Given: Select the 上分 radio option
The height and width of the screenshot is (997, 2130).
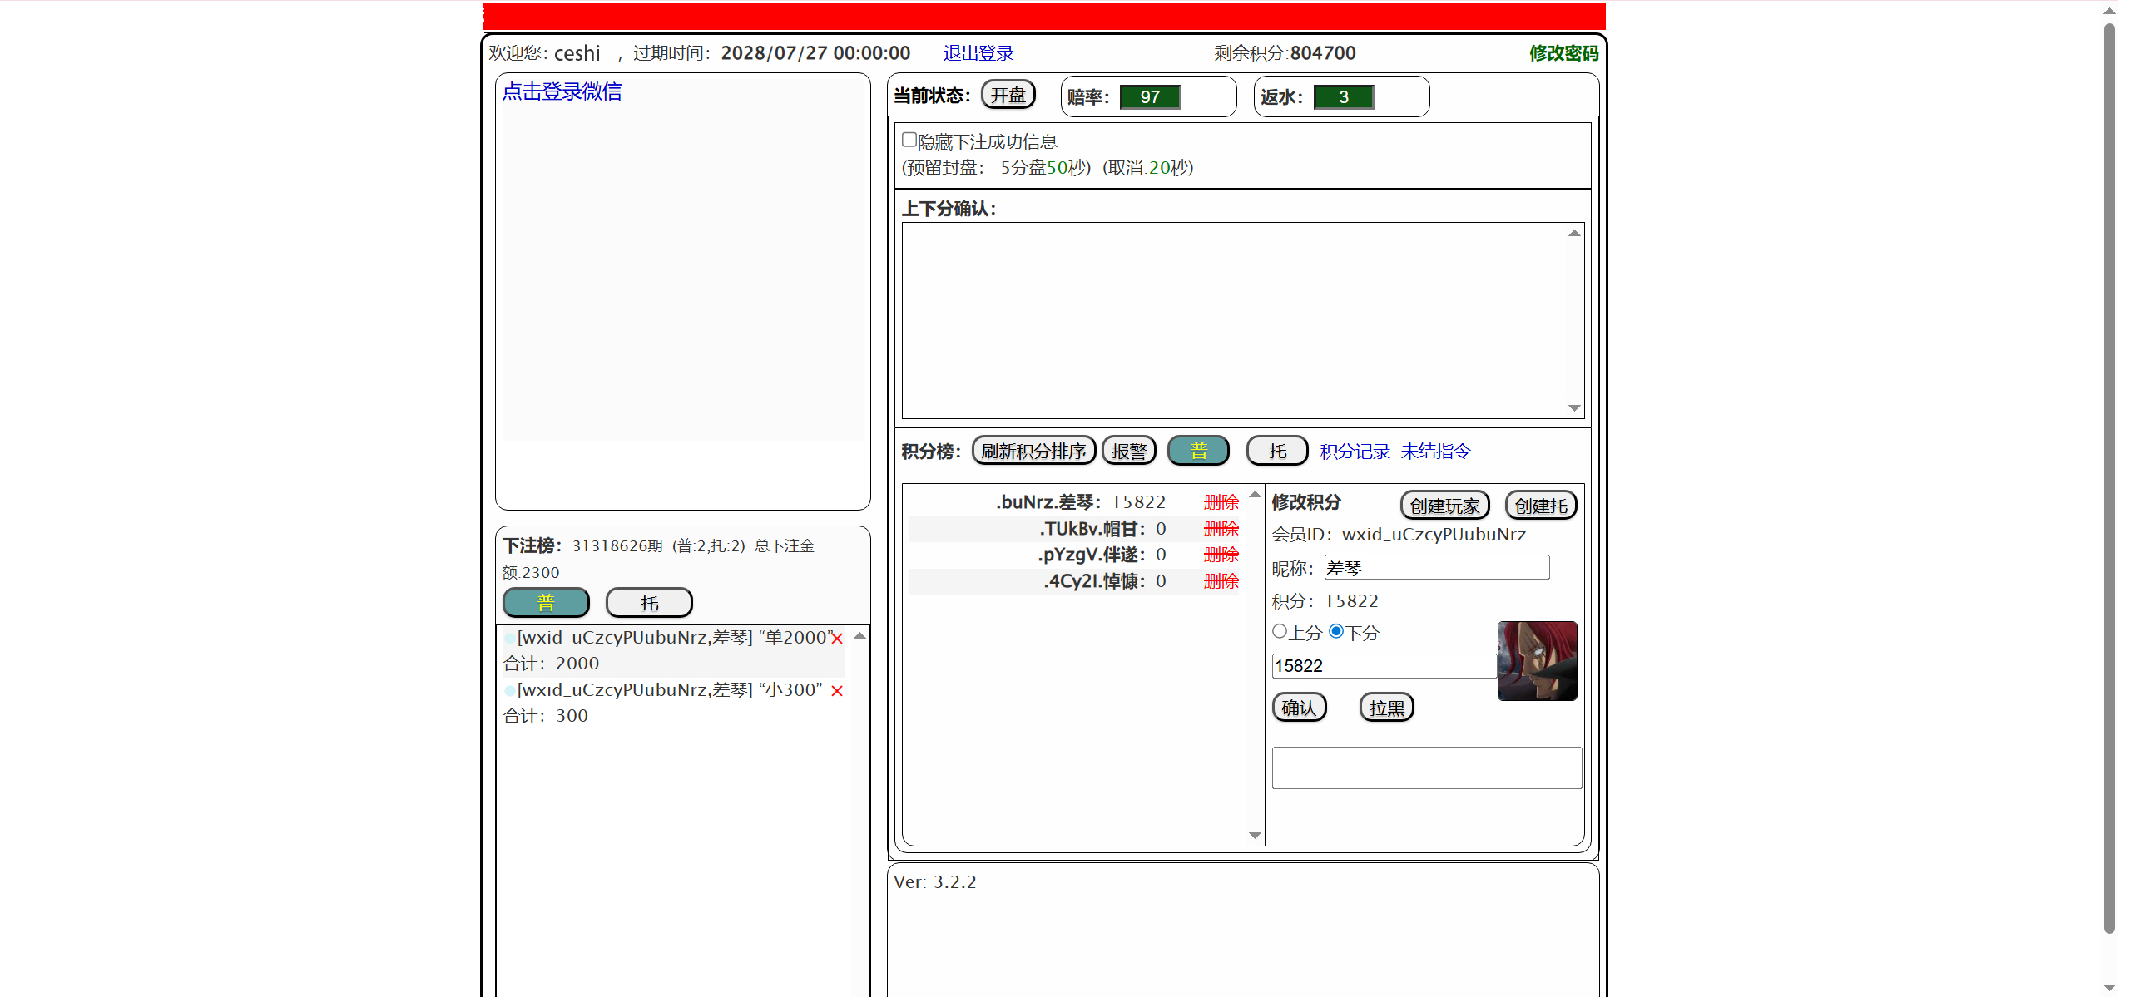Looking at the screenshot, I should pyautogui.click(x=1280, y=631).
